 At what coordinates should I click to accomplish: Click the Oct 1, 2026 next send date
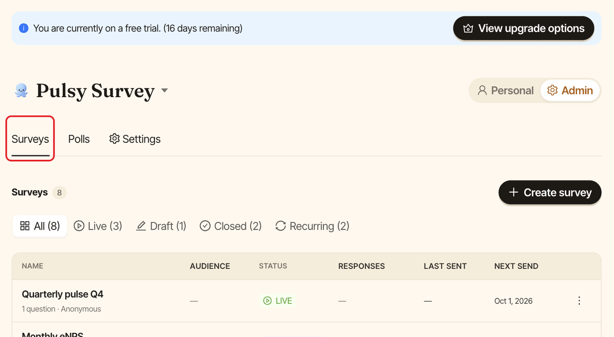513,301
